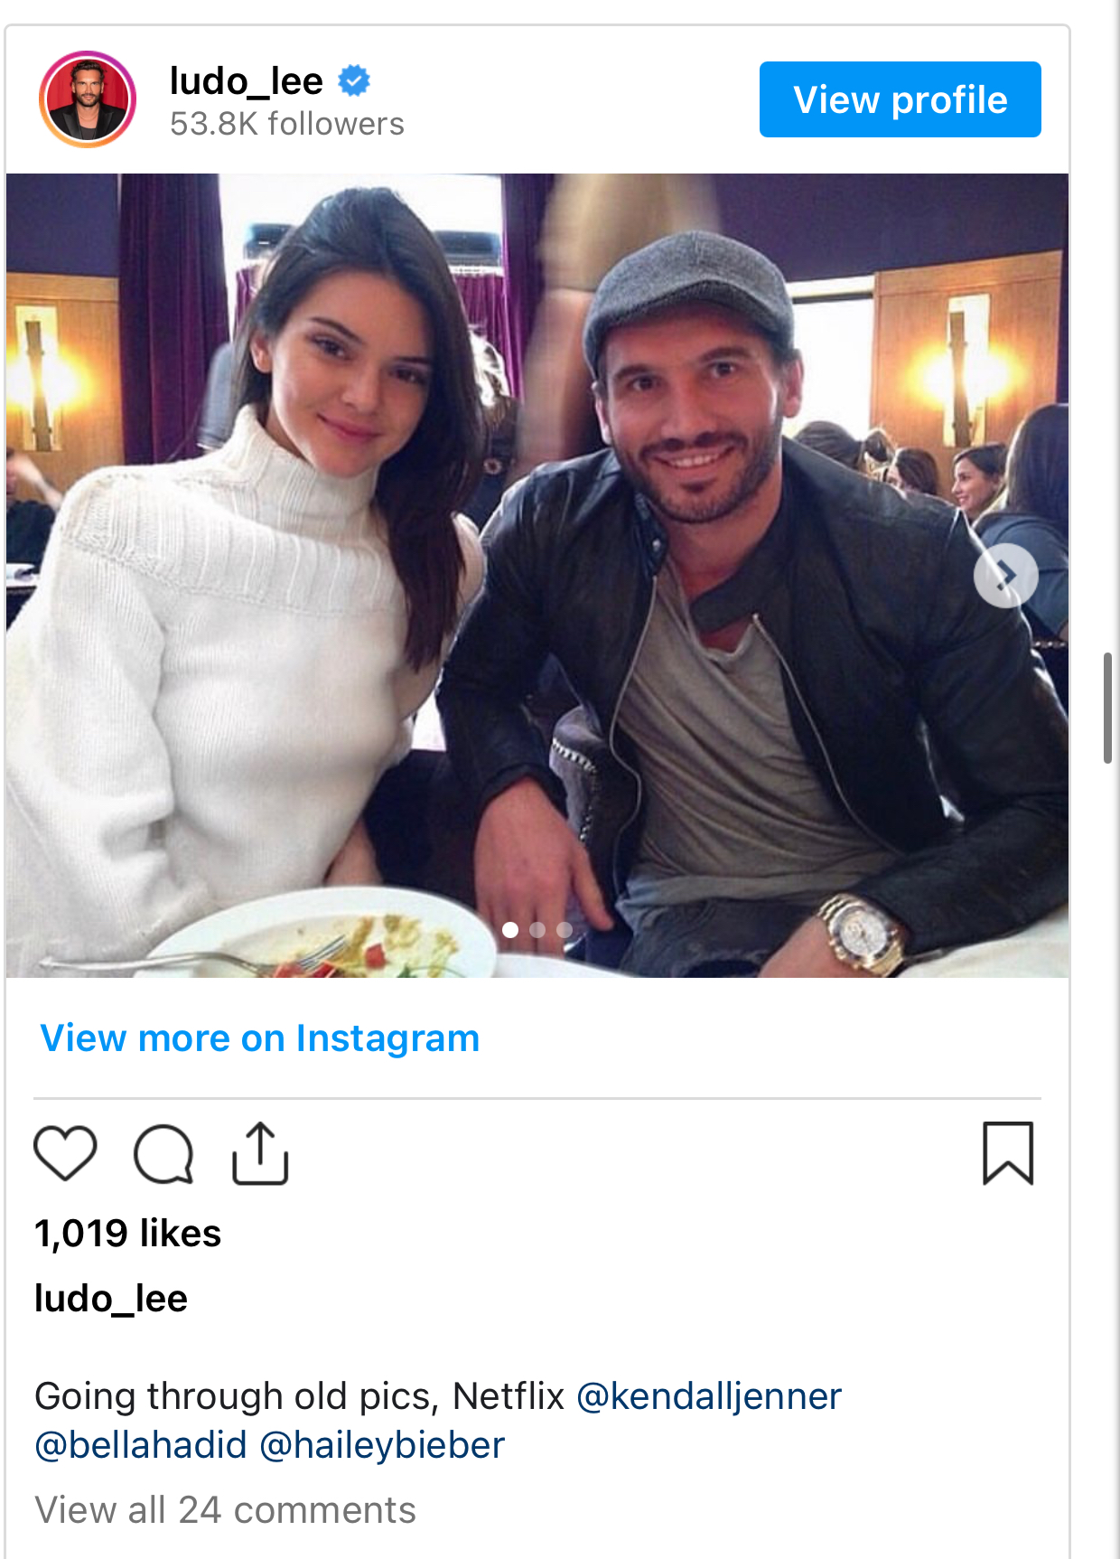Viewport: 1120px width, 1559px height.
Task: Open the embedded post photo
Action: point(537,575)
